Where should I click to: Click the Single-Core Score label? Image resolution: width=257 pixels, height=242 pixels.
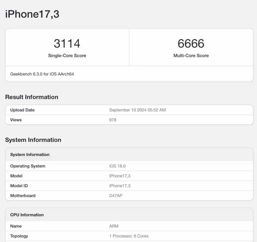67,55
